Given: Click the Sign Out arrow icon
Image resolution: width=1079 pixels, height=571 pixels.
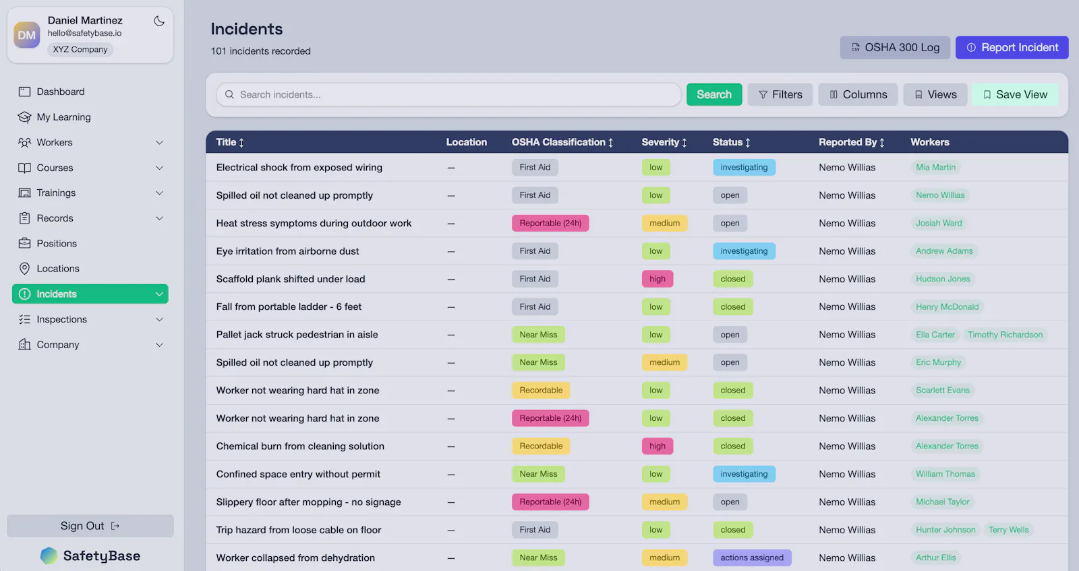Looking at the screenshot, I should click(x=115, y=526).
